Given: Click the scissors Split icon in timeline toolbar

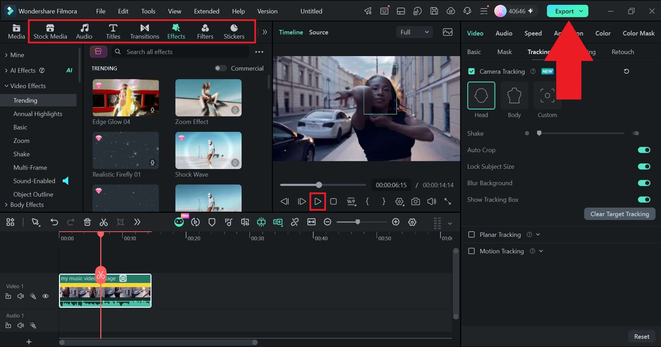Looking at the screenshot, I should click(103, 222).
